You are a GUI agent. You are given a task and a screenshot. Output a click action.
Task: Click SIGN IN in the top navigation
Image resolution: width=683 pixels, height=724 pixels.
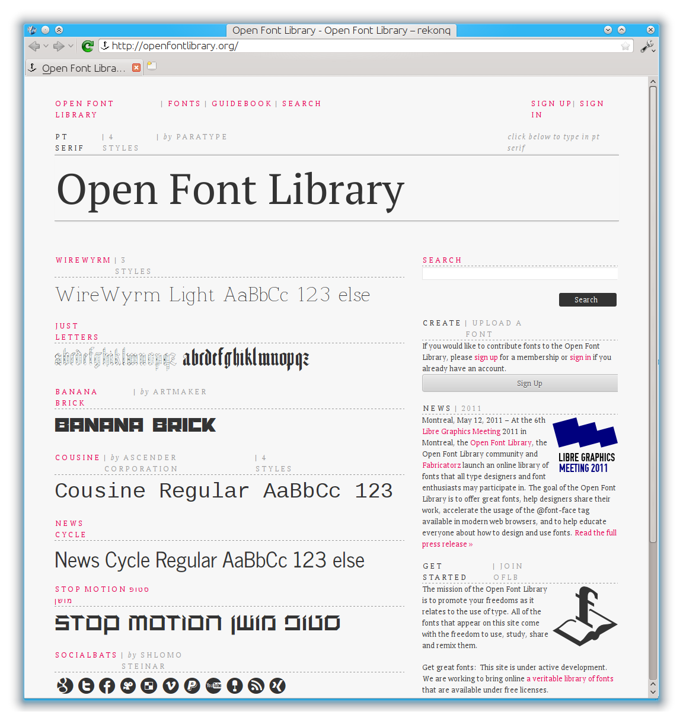(x=567, y=109)
